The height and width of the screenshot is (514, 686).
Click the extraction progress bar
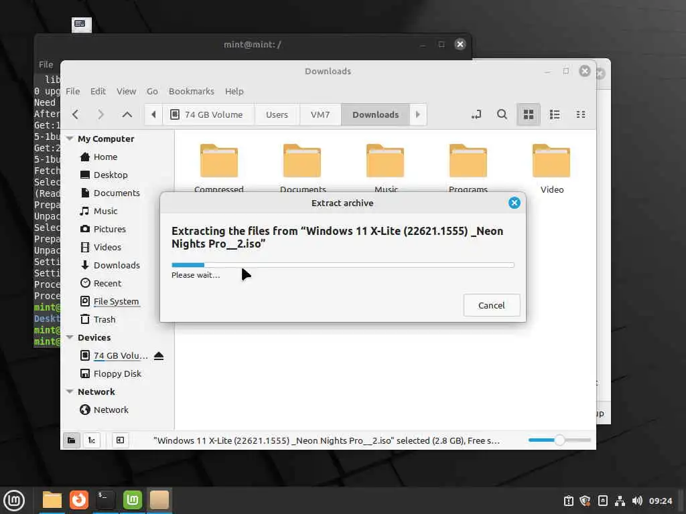point(342,265)
